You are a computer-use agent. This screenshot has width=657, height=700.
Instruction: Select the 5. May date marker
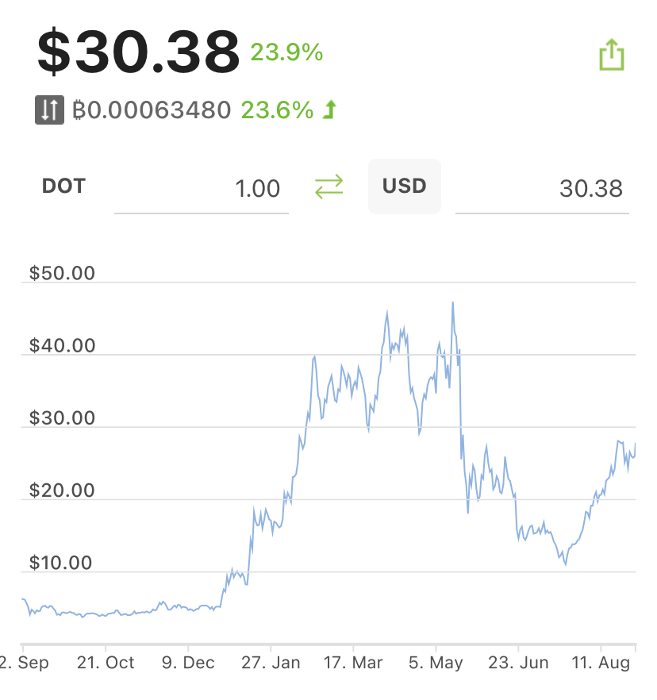(x=436, y=663)
